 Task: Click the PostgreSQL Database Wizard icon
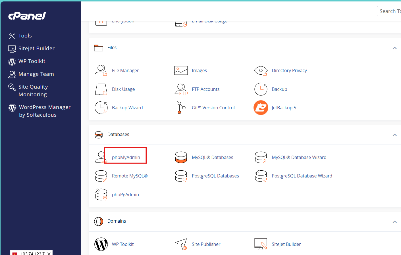(261, 176)
